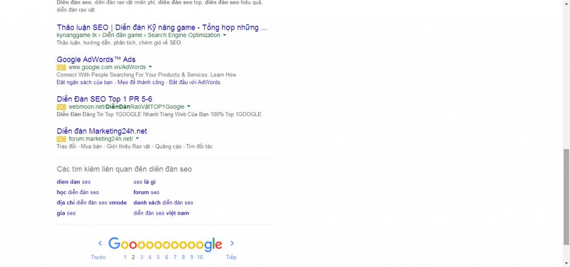Search related query 'học diễn đàn seo'
The image size is (570, 267).
pos(78,192)
